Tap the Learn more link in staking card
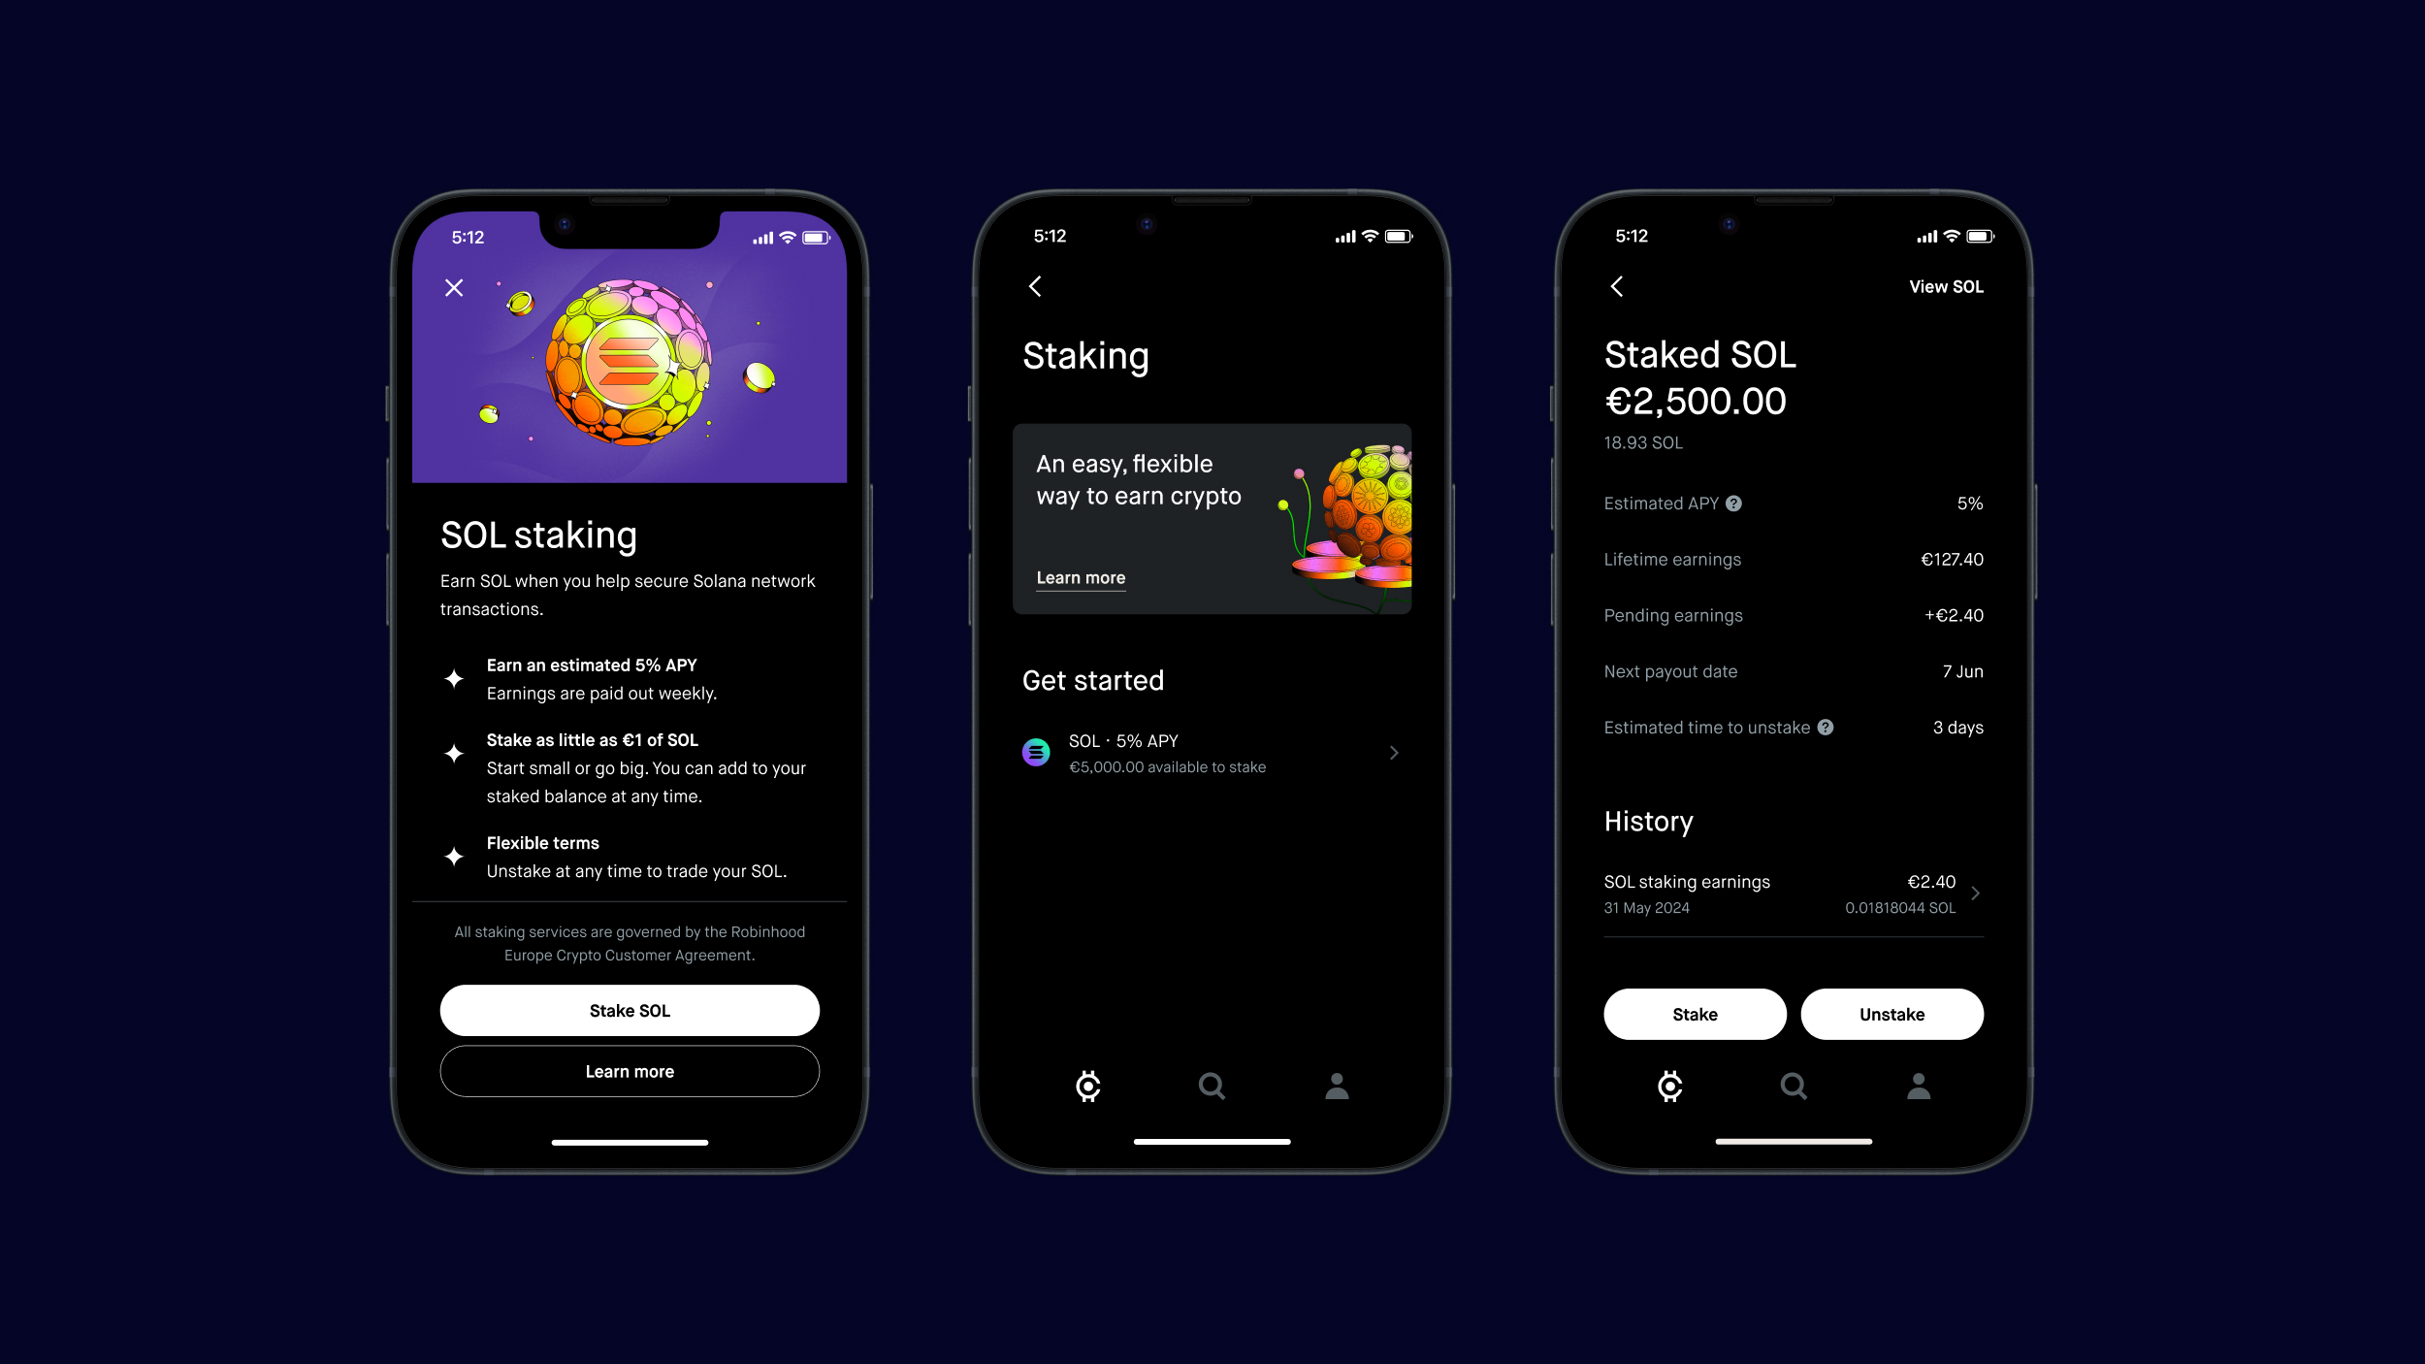 tap(1078, 576)
